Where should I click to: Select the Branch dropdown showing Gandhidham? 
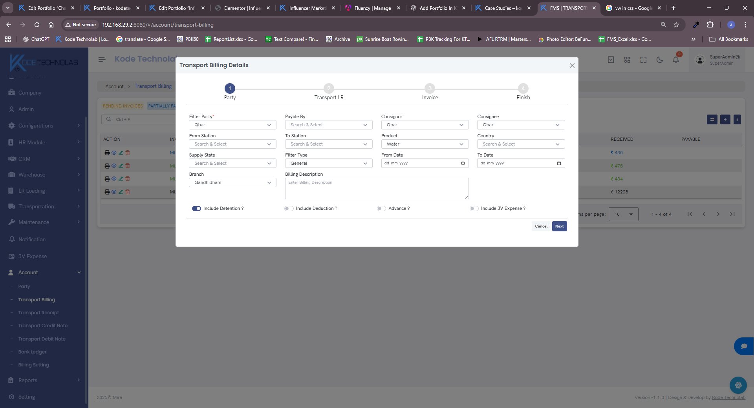232,182
